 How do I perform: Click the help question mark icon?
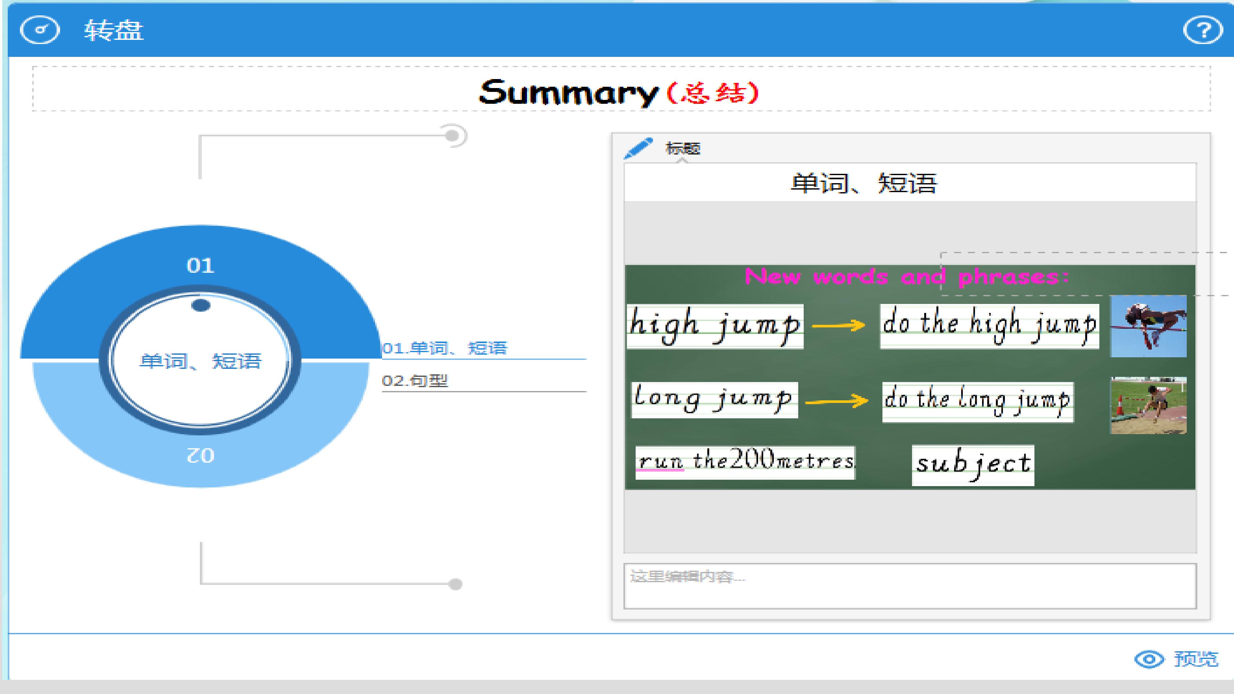click(x=1203, y=30)
